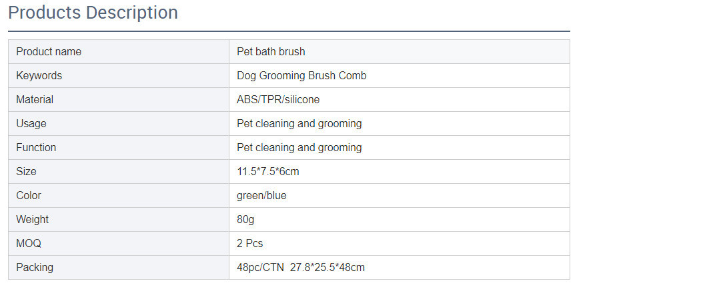Select the Keywords label cell
The height and width of the screenshot is (295, 709).
[x=39, y=76]
